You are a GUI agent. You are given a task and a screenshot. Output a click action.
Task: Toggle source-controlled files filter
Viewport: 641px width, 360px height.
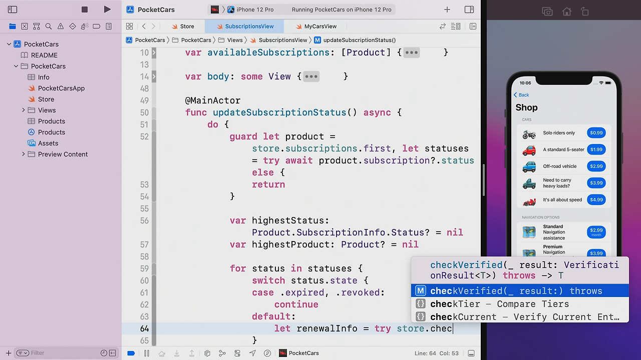(x=113, y=353)
